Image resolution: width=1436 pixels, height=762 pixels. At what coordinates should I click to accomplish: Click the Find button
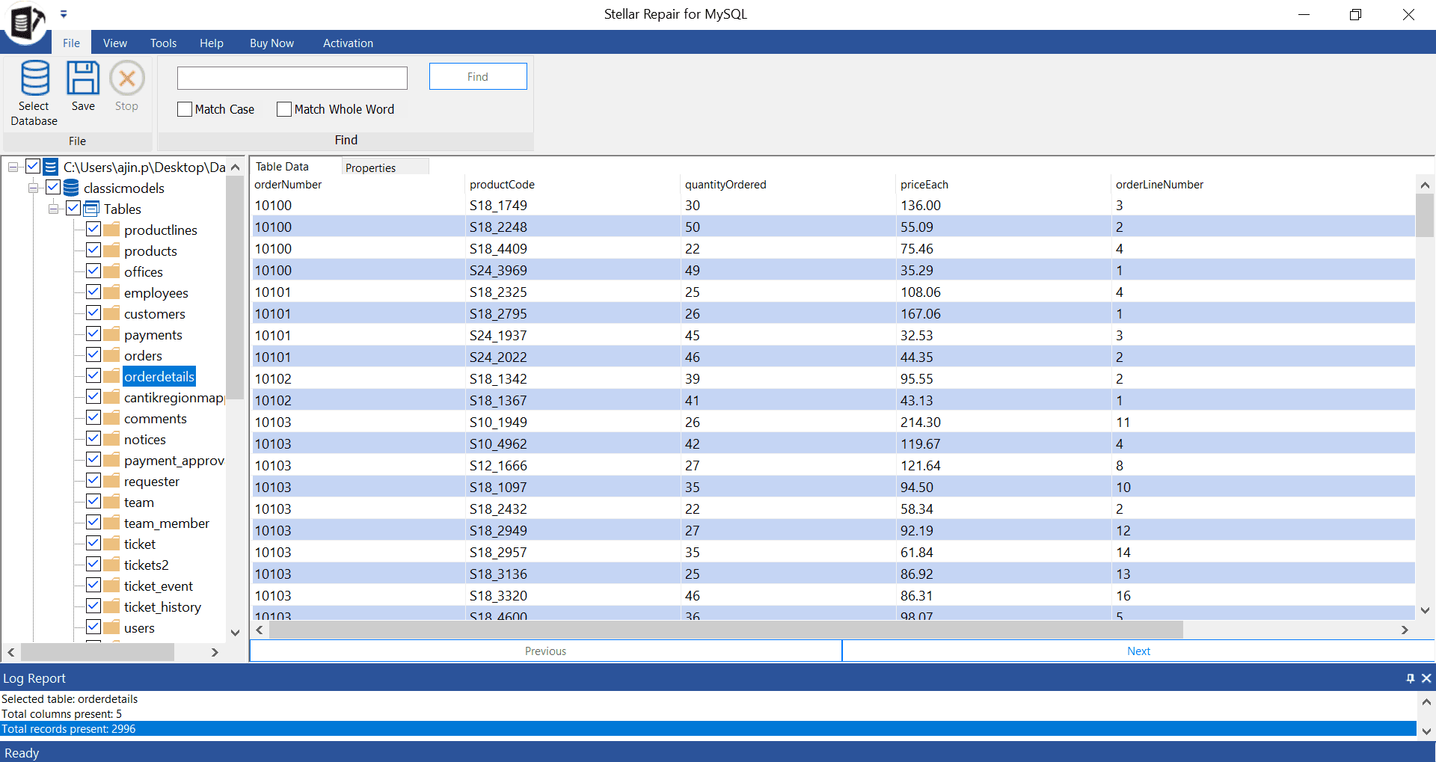point(478,76)
